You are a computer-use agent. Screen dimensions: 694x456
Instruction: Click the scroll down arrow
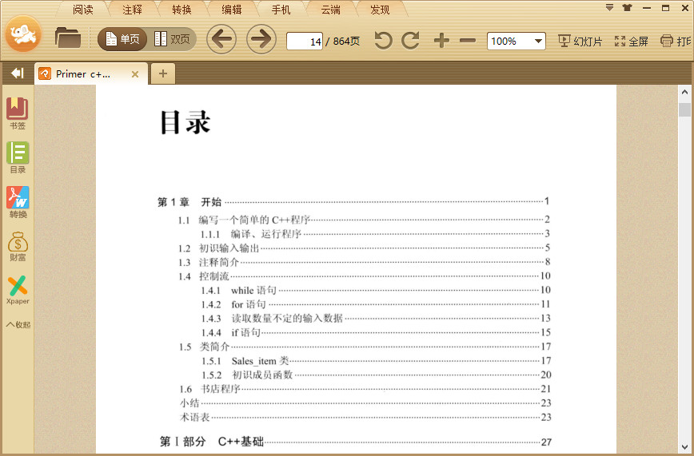point(684,446)
